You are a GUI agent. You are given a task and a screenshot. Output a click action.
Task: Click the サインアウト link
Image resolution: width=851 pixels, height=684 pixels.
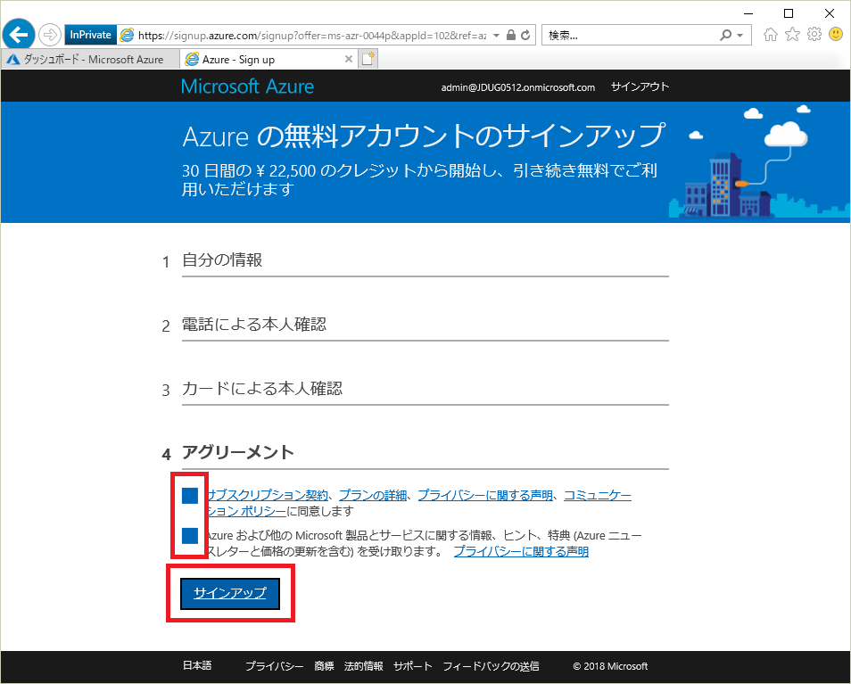[x=640, y=87]
